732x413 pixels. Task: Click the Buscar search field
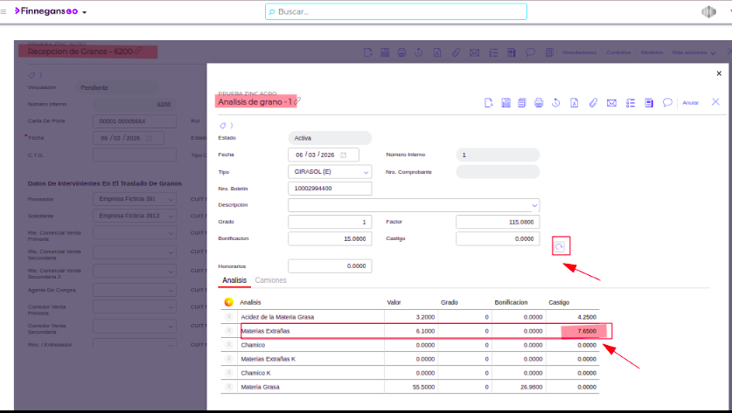coord(396,12)
